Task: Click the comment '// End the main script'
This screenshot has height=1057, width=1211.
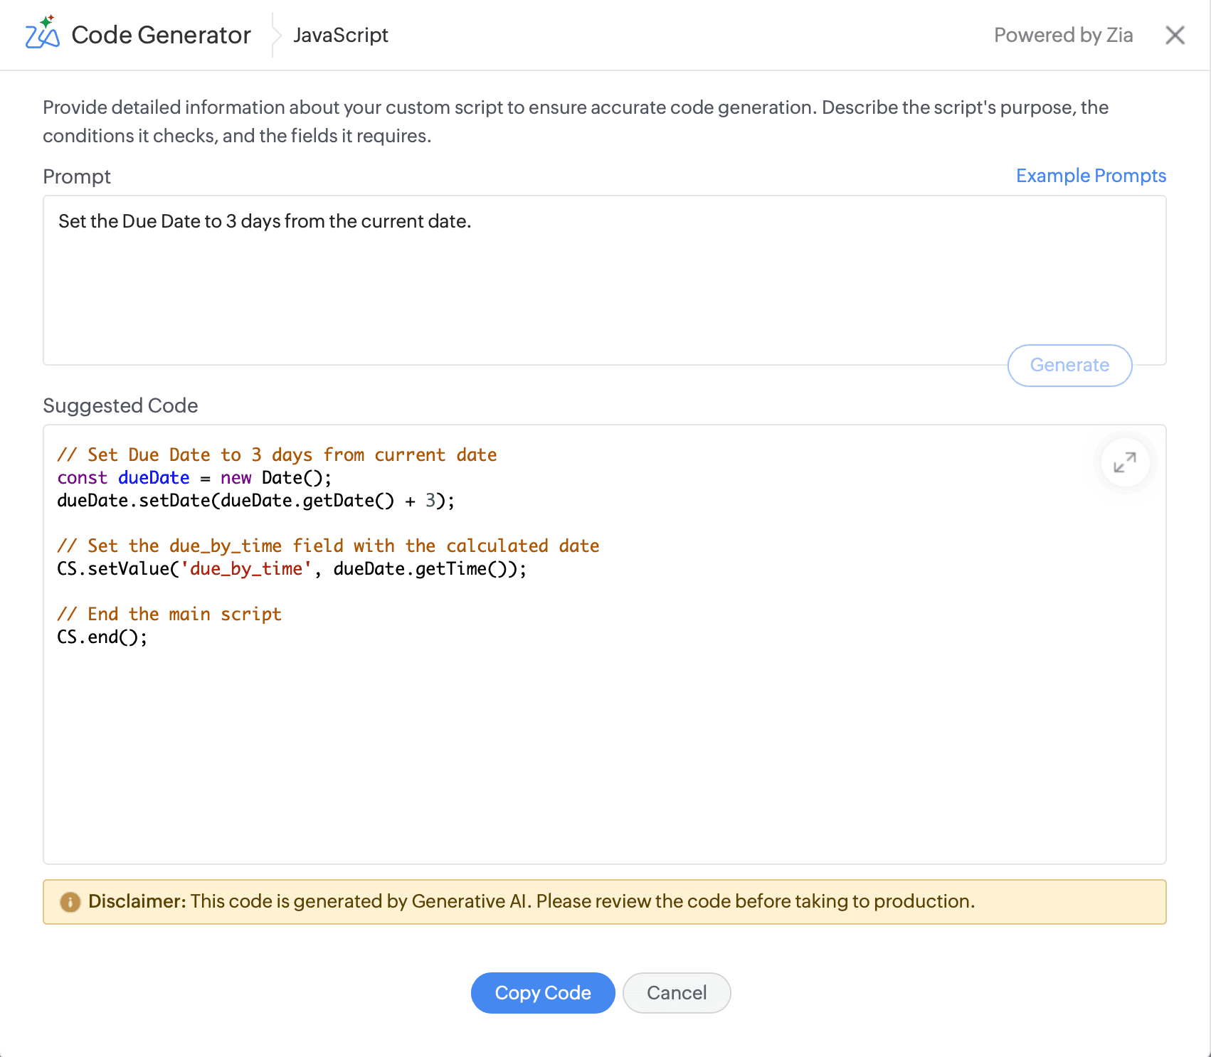Action: click(x=169, y=615)
